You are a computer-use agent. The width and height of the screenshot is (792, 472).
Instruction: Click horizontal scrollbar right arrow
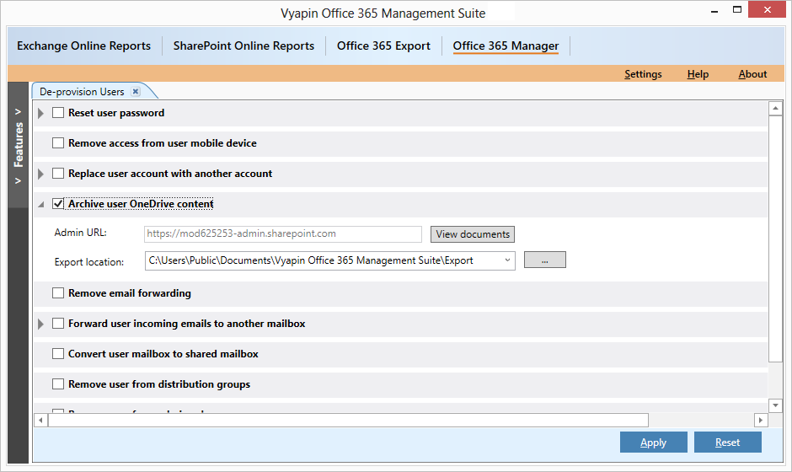pos(761,420)
